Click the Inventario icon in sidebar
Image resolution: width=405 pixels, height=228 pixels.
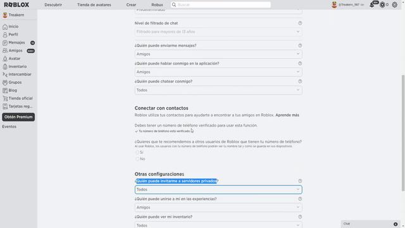pyautogui.click(x=5, y=66)
